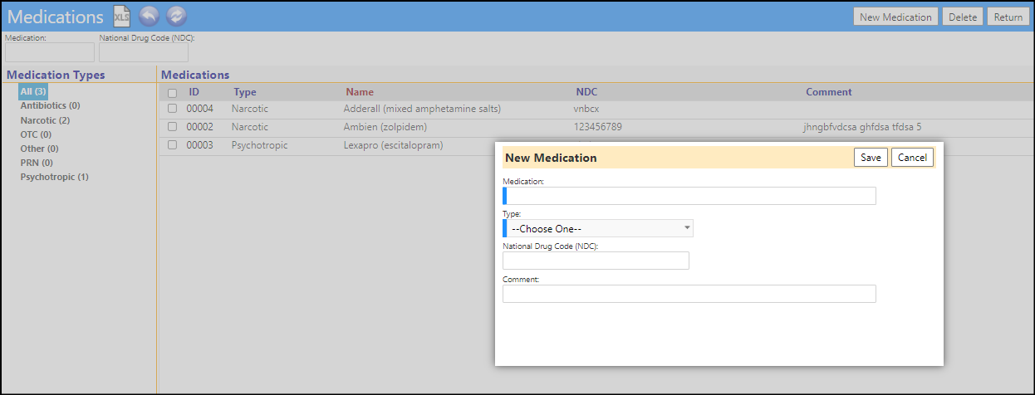Cancel the New Medication dialog

pyautogui.click(x=912, y=158)
